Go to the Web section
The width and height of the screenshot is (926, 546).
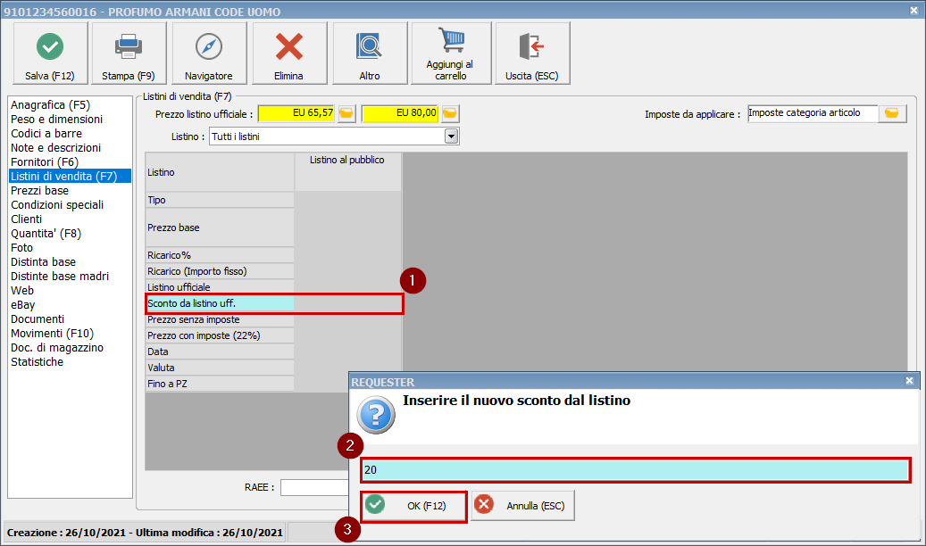[21, 291]
